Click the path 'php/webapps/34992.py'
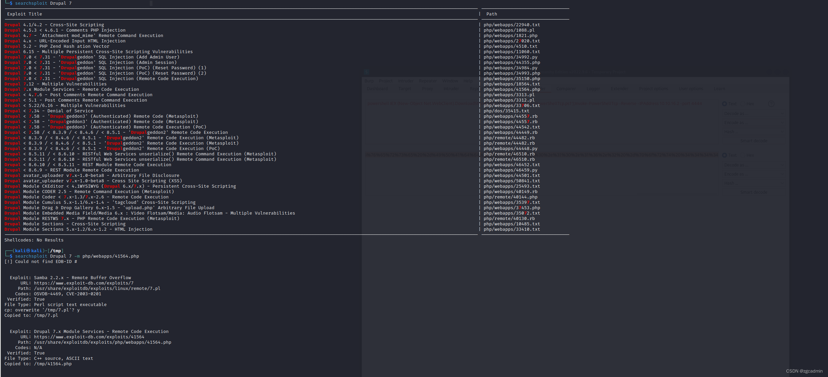This screenshot has width=828, height=377. pos(511,57)
